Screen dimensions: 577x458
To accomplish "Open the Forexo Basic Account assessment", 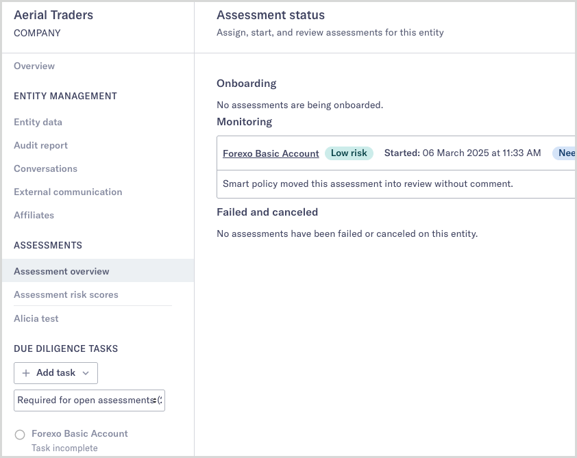I will click(x=270, y=153).
